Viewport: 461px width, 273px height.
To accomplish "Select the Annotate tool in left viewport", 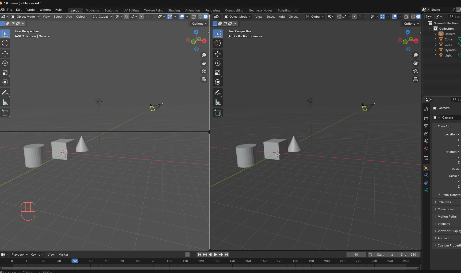I will click(5, 93).
